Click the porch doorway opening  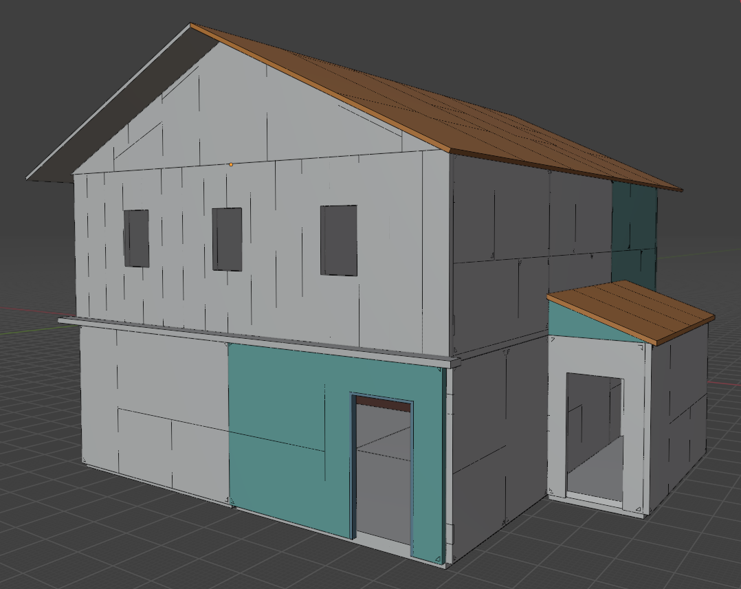595,433
